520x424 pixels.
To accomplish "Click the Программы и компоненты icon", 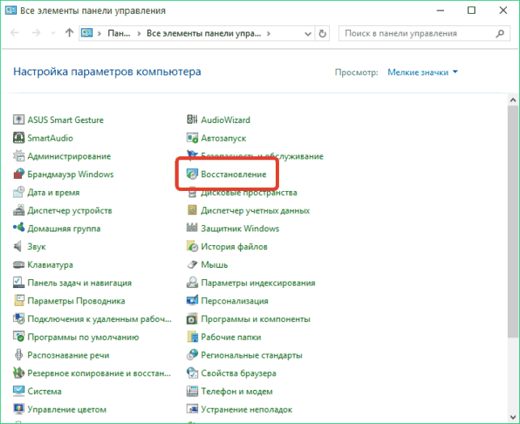I will pyautogui.click(x=192, y=319).
